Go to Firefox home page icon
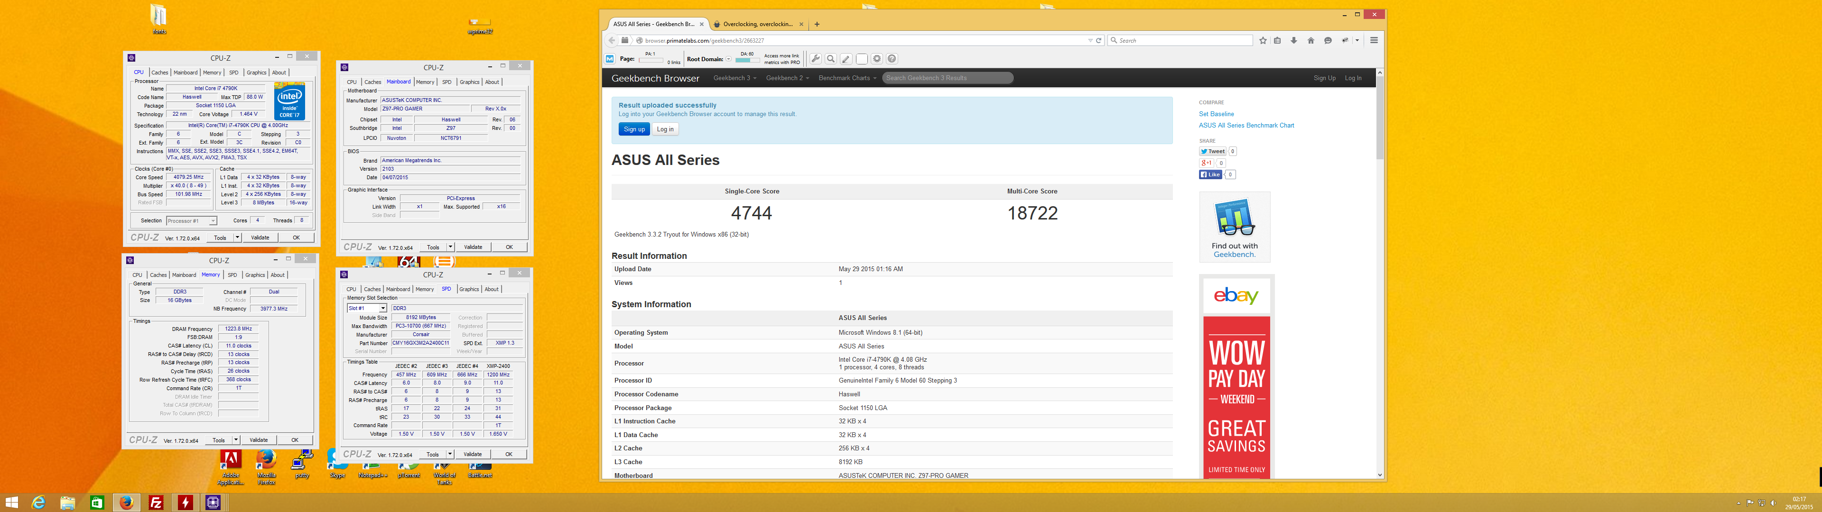The image size is (1822, 512). coord(1311,40)
